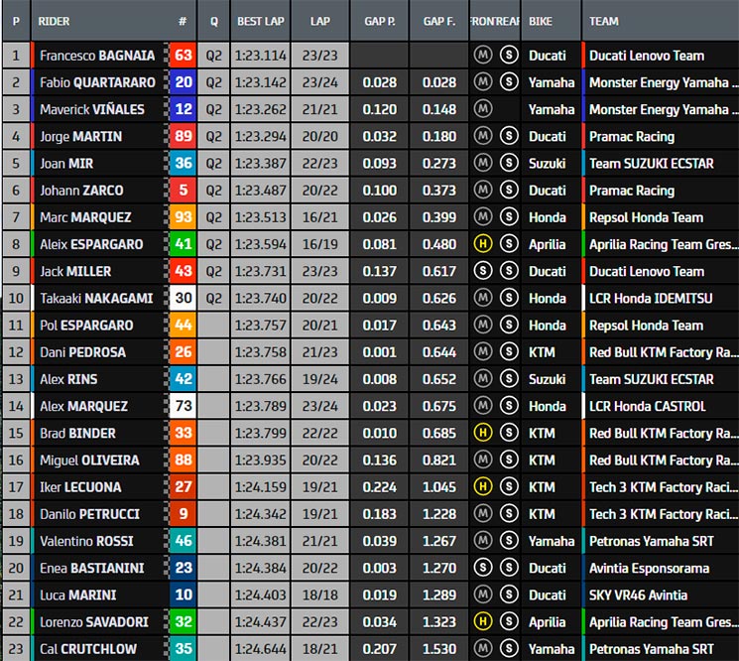Click Johann ZARCO rider name
The height and width of the screenshot is (661, 739).
pyautogui.click(x=81, y=191)
